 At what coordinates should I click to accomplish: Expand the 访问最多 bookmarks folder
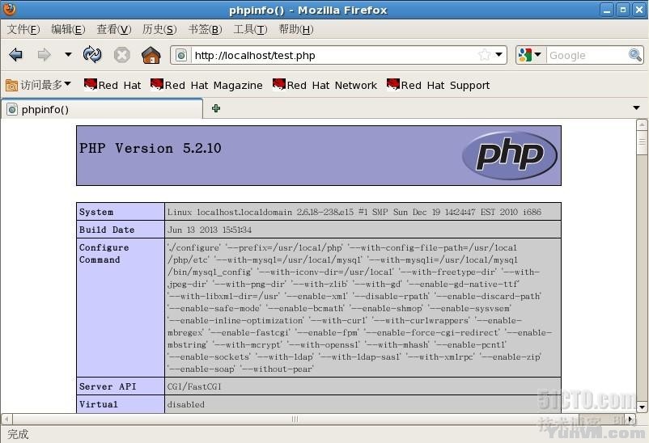pyautogui.click(x=38, y=85)
